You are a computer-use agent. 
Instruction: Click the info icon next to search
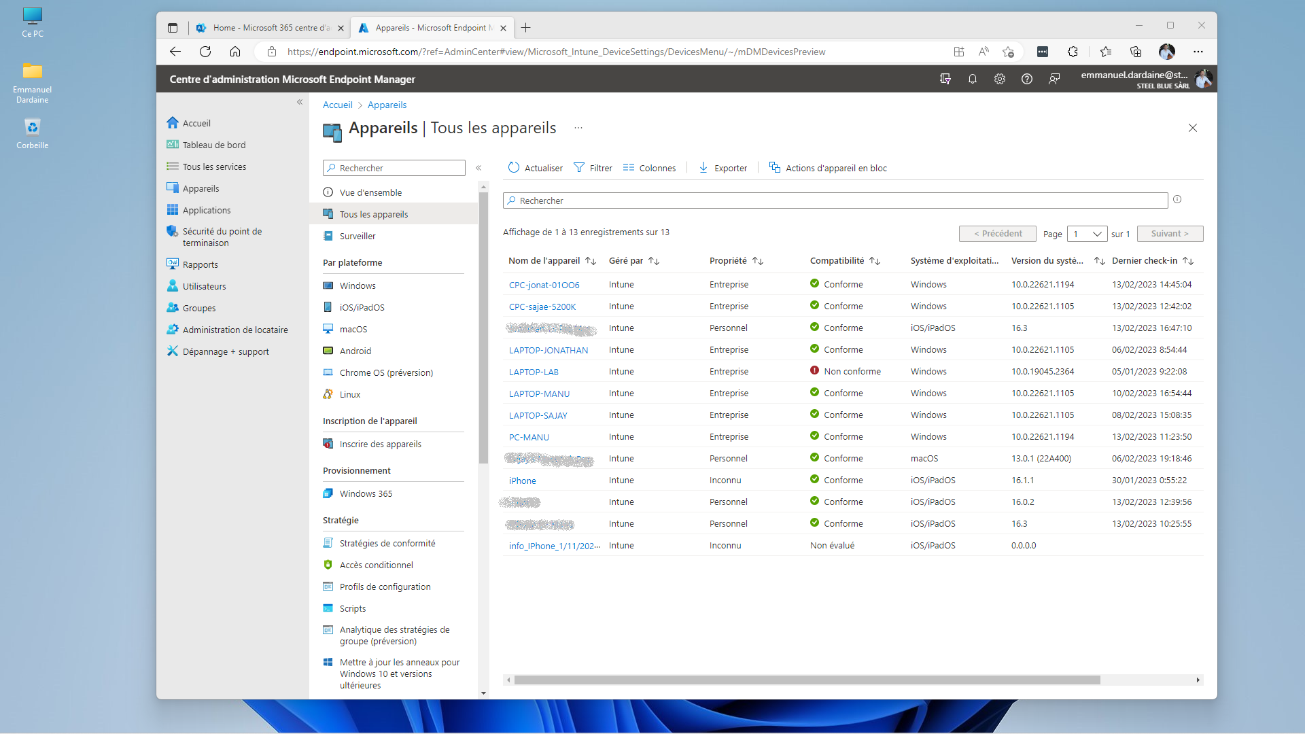[x=1177, y=200]
